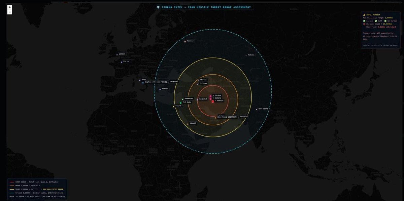Screen dimensions: 404x201
Task: Click the green Damascus marker
Action: coord(183,99)
